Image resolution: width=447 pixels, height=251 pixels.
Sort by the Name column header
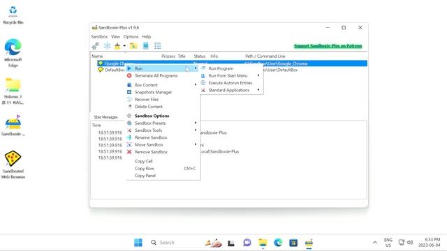click(97, 56)
